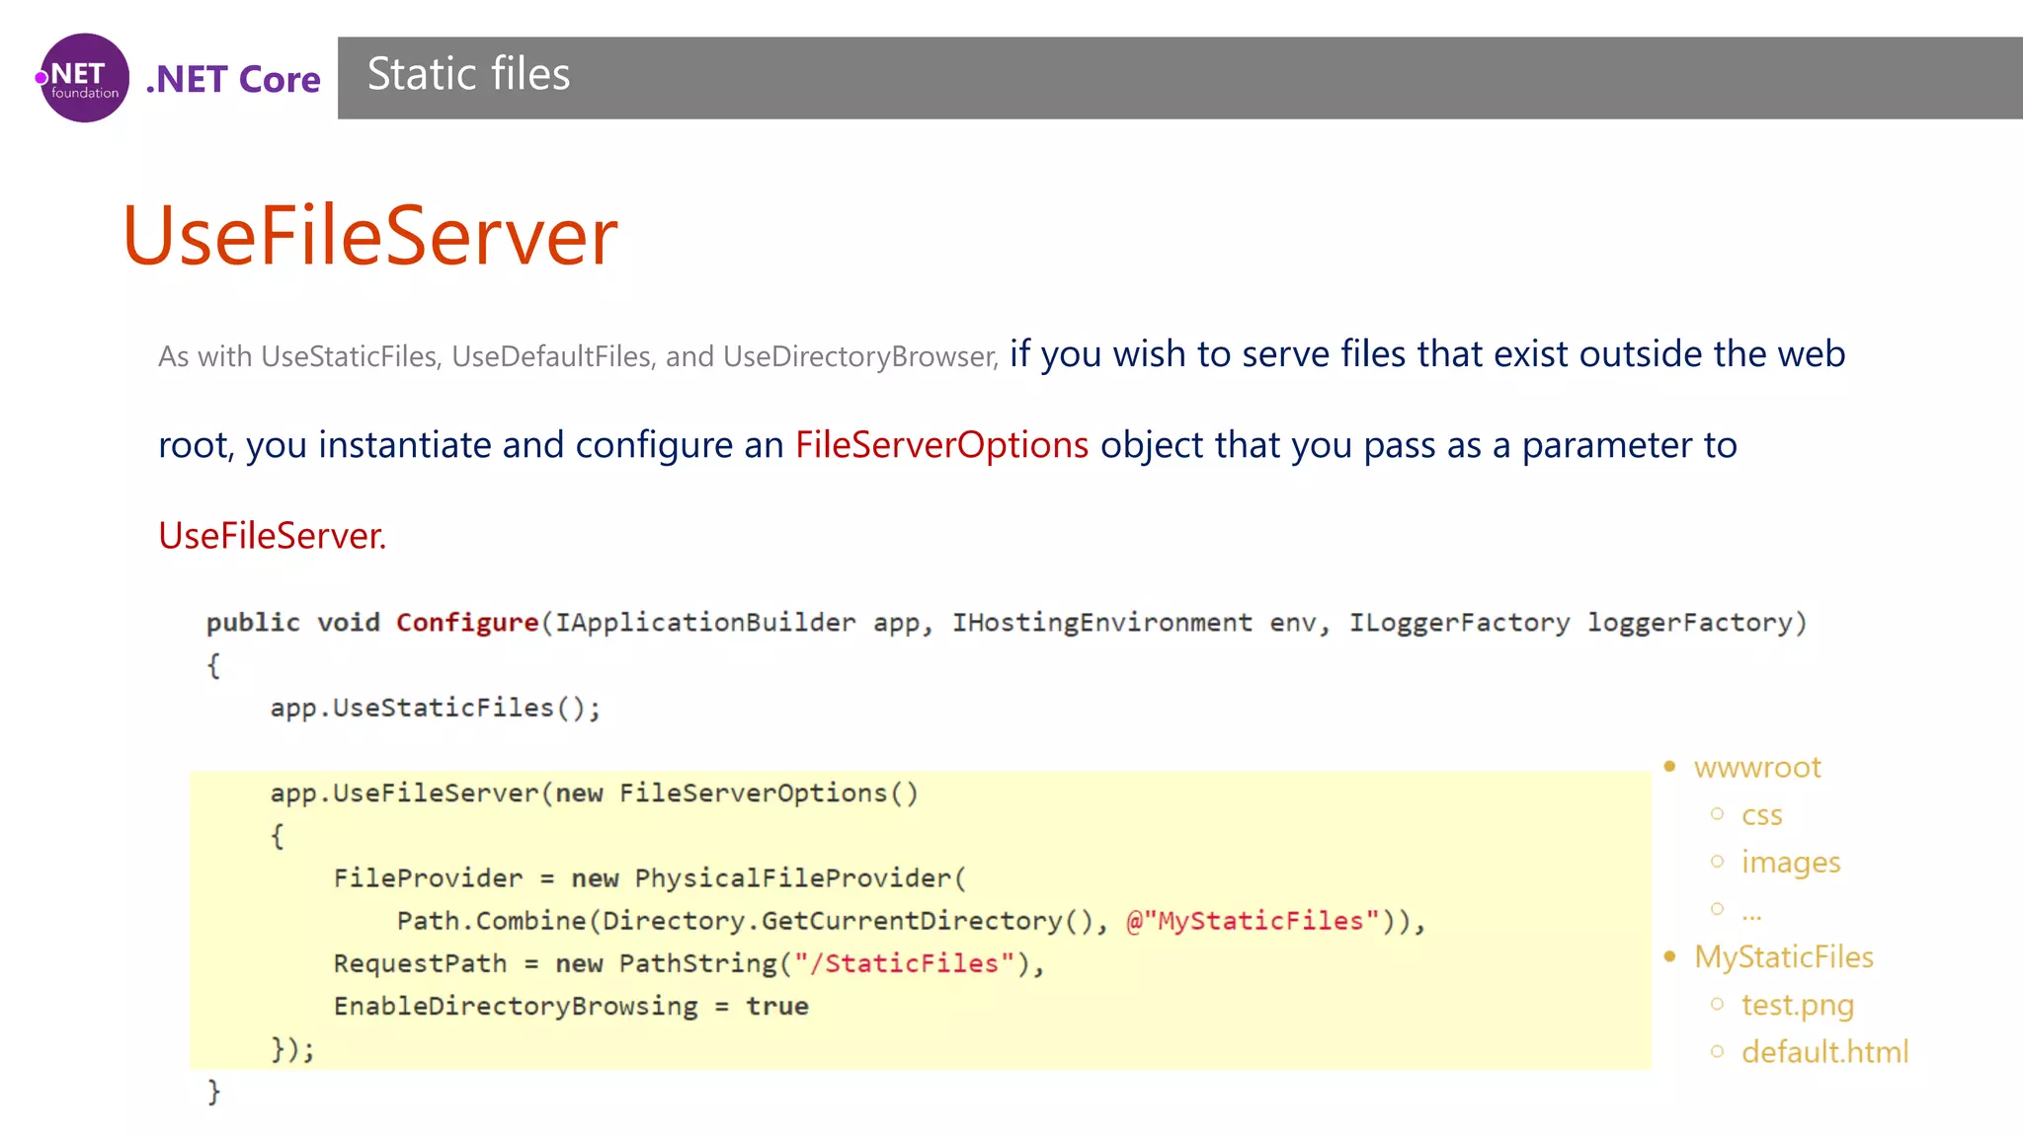Select the images subfolder entry
Image resolution: width=2023 pixels, height=1137 pixels.
pos(1790,863)
